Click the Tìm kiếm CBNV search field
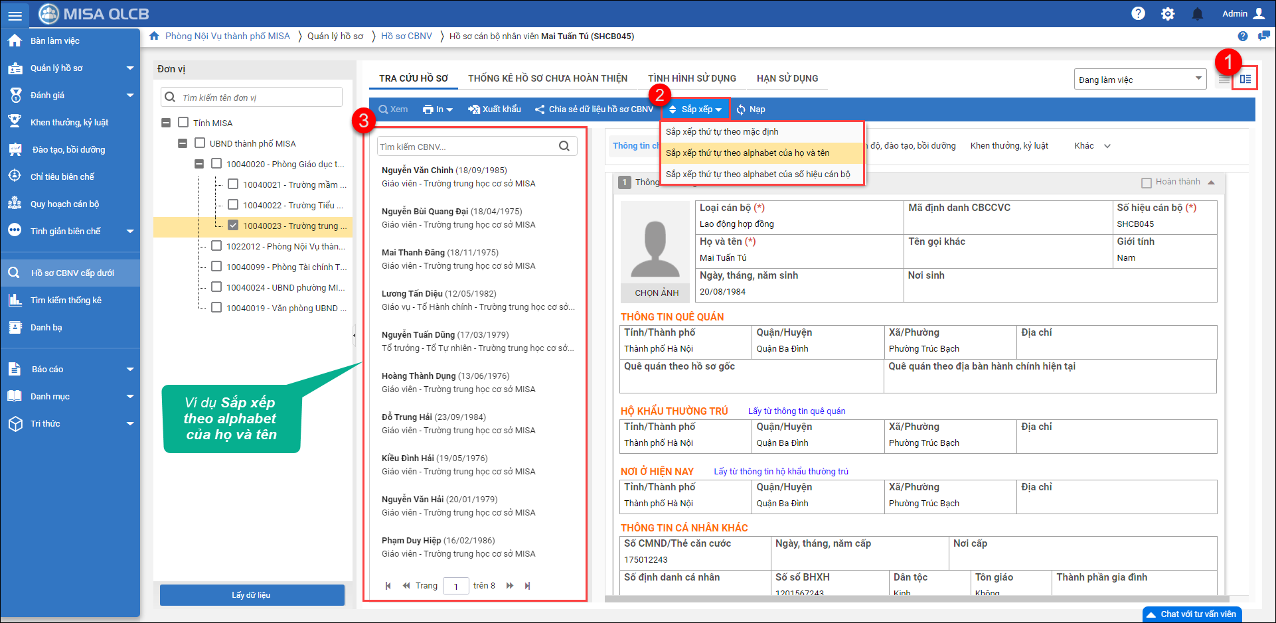Viewport: 1276px width, 623px height. 467,147
